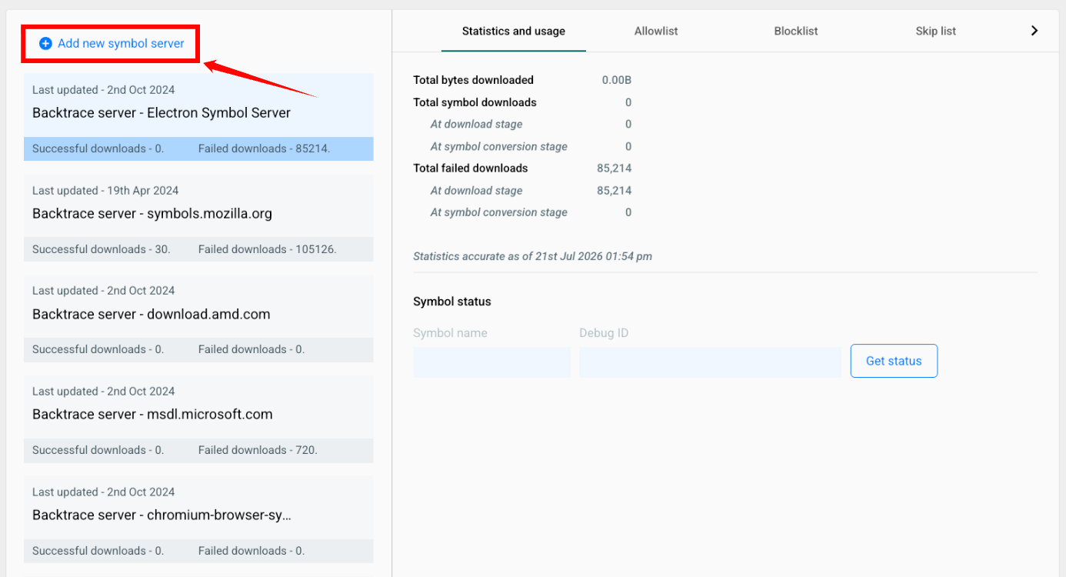1066x577 pixels.
Task: Switch to the Statistics and usage tab
Action: tap(514, 32)
